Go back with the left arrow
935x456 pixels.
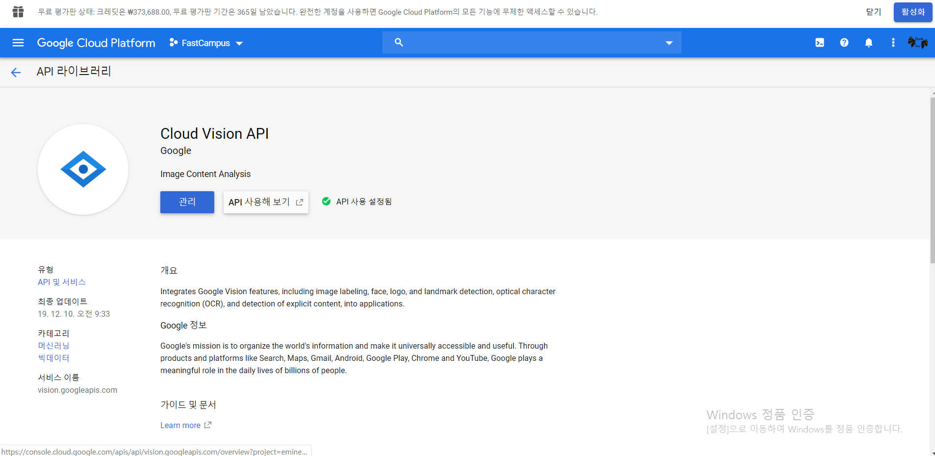coord(16,73)
